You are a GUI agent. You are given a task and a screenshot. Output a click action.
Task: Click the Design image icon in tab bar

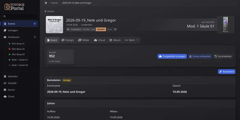[x=63, y=40]
